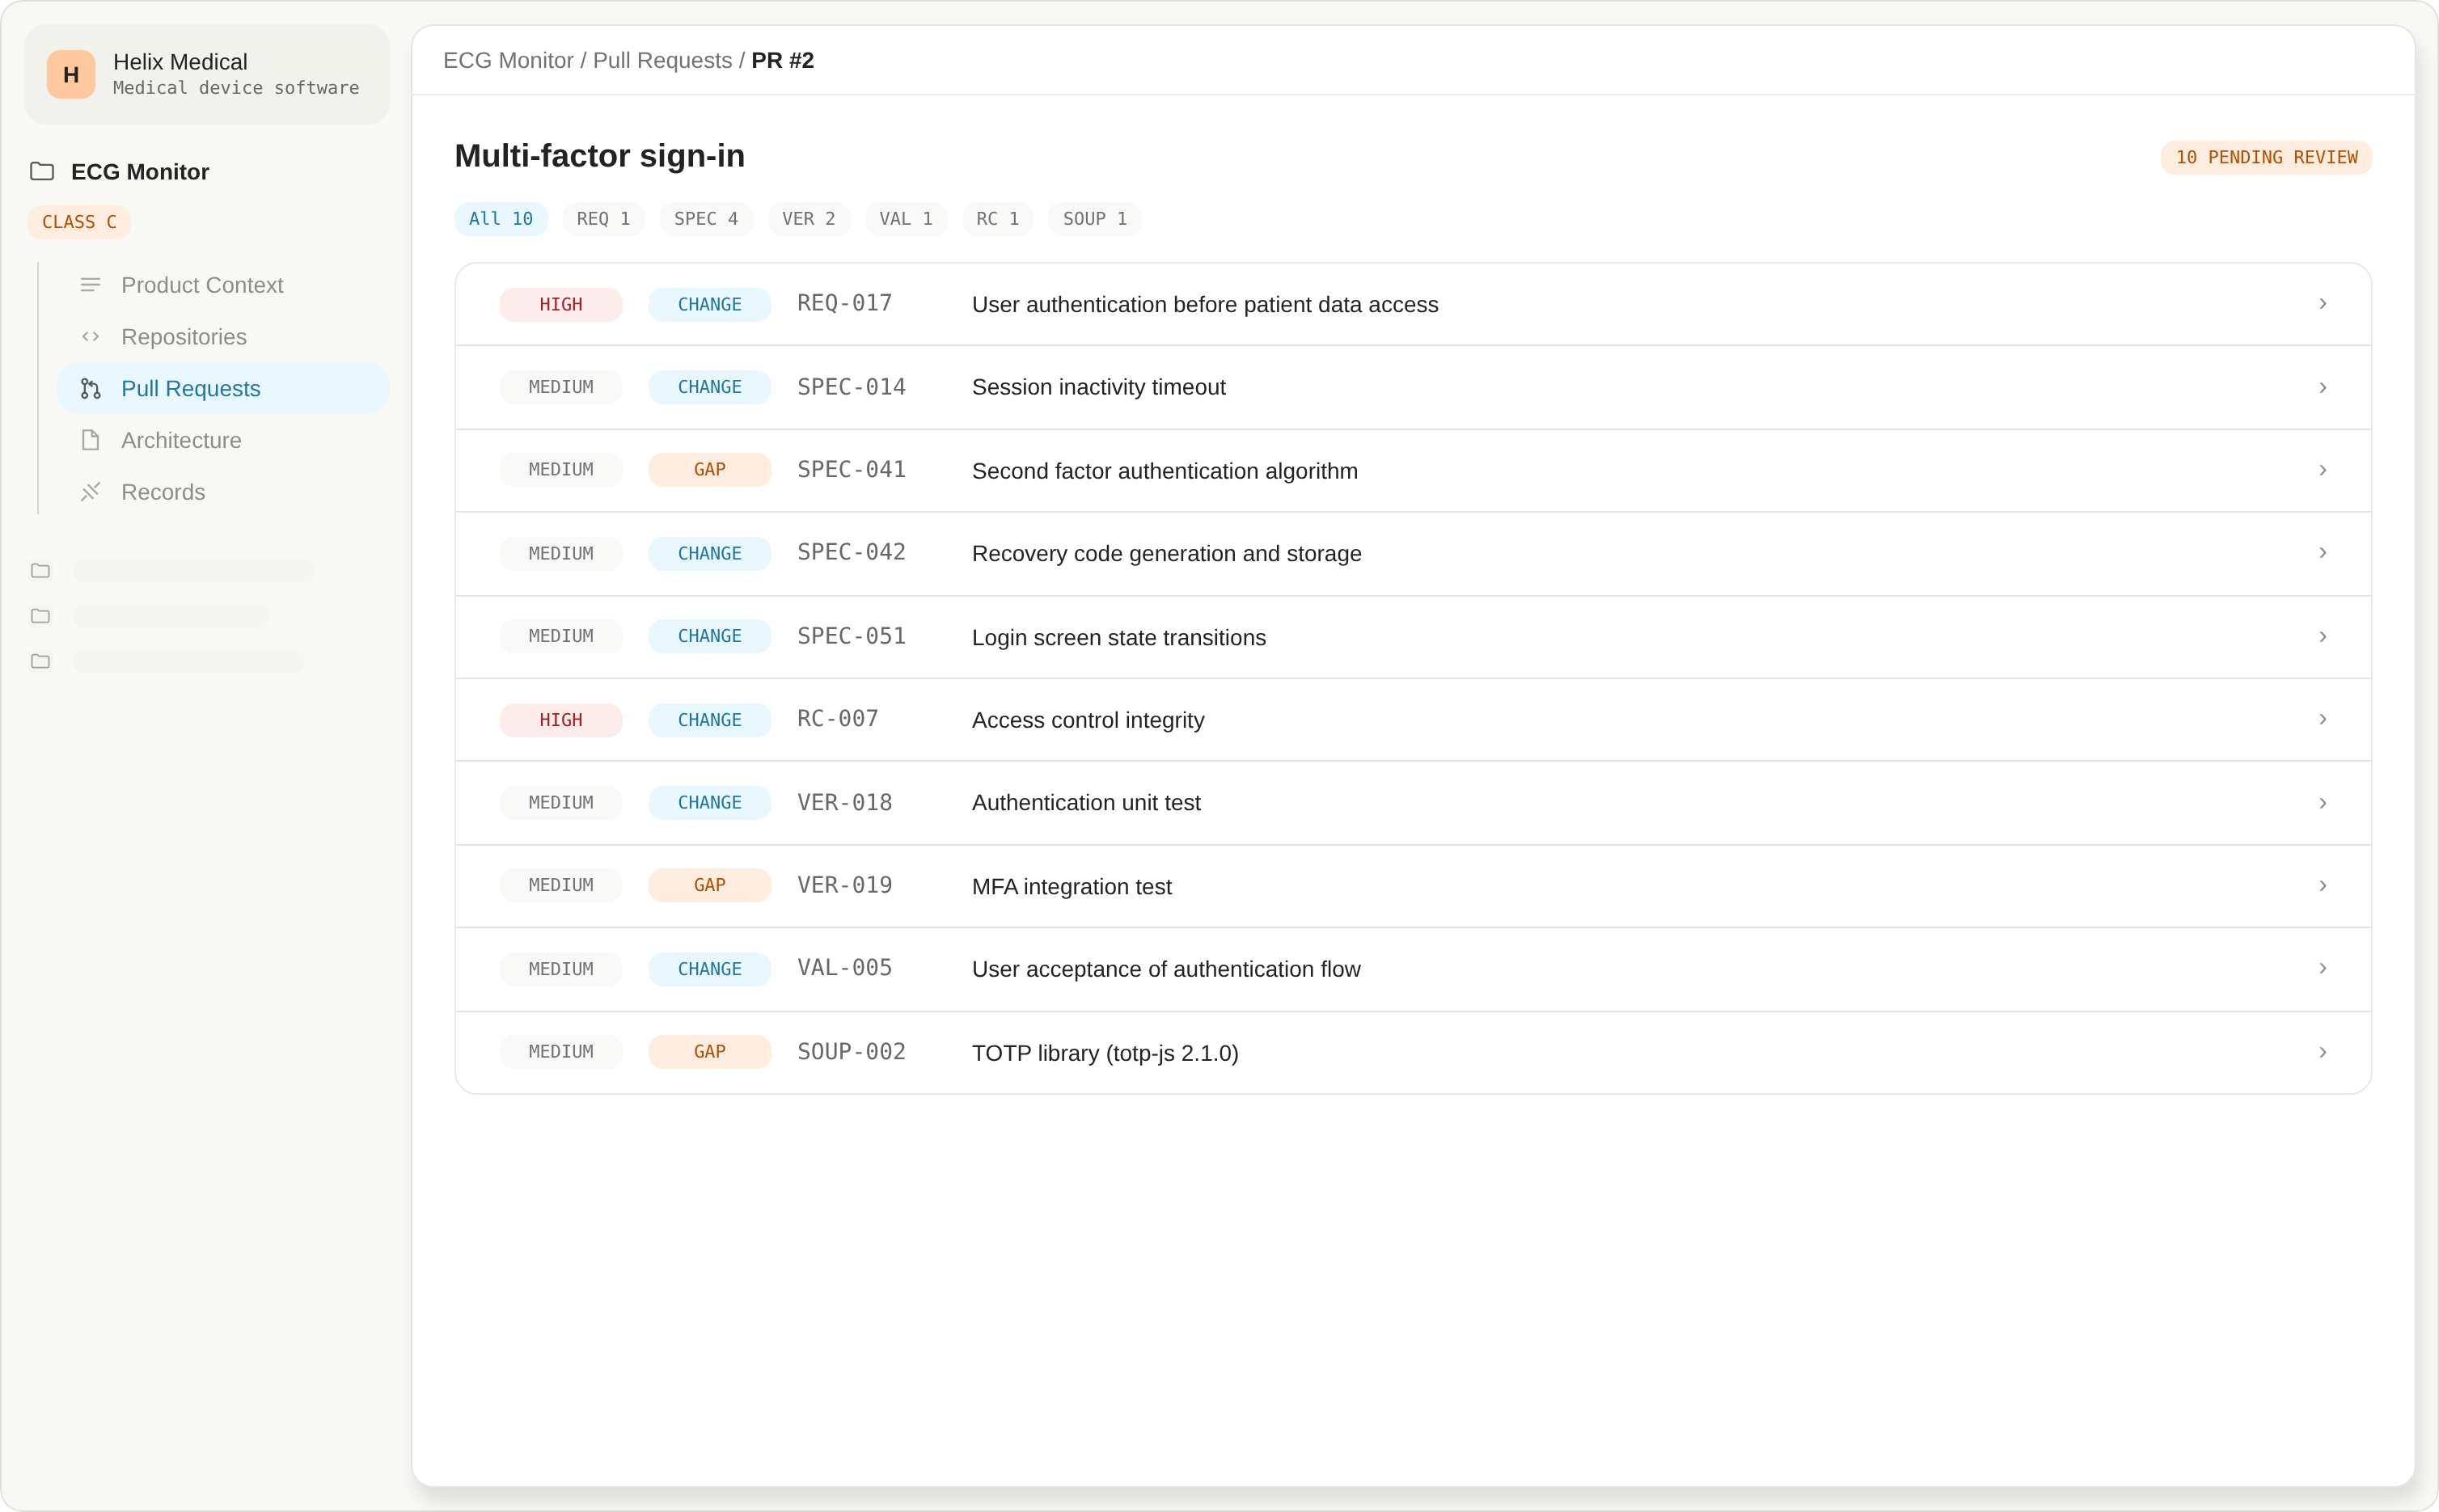Open Product Context in the sidebar
The width and height of the screenshot is (2439, 1512).
pos(223,285)
